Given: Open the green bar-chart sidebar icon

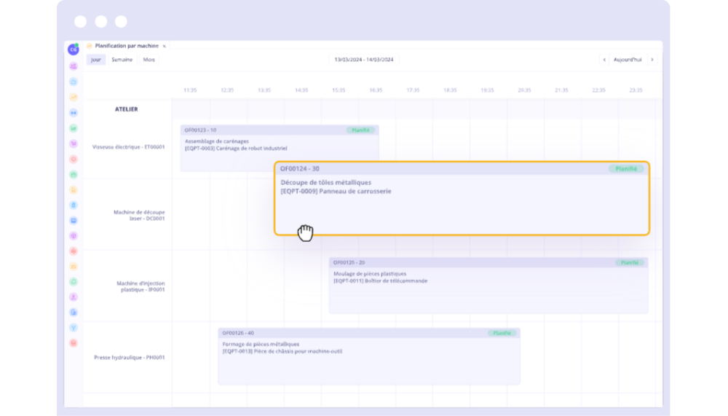Looking at the screenshot, I should pos(74,128).
